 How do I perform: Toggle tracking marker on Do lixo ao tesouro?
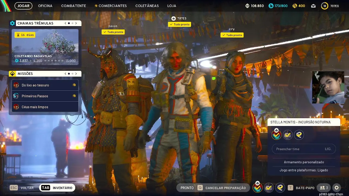click(74, 85)
